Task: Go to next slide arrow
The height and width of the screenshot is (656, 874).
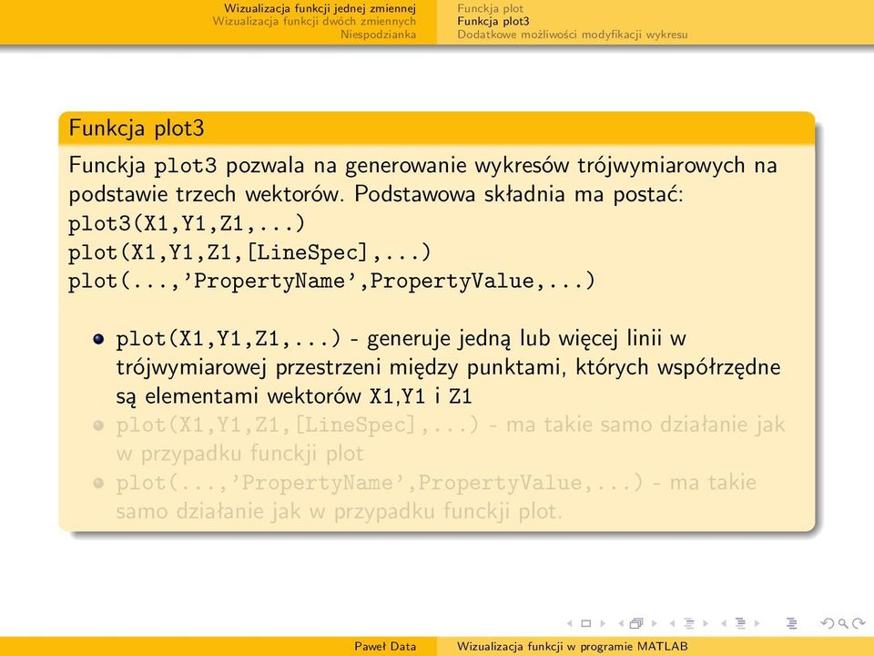Action: pyautogui.click(x=603, y=623)
